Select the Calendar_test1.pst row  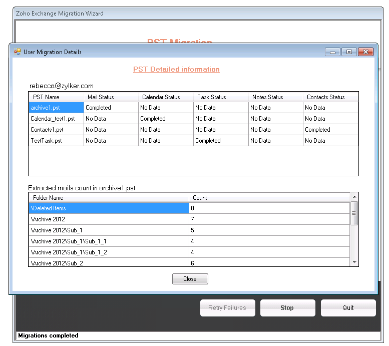click(56, 119)
